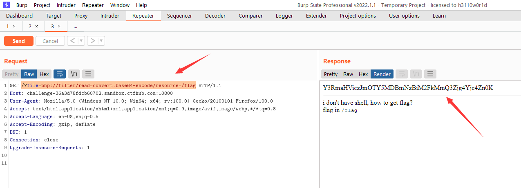Open the User options tab
Screen dimensions: 521x188
click(x=404, y=16)
